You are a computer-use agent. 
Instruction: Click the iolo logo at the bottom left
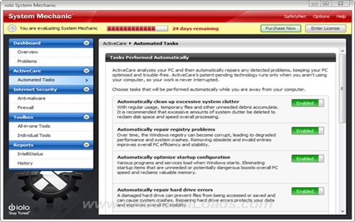point(19,209)
